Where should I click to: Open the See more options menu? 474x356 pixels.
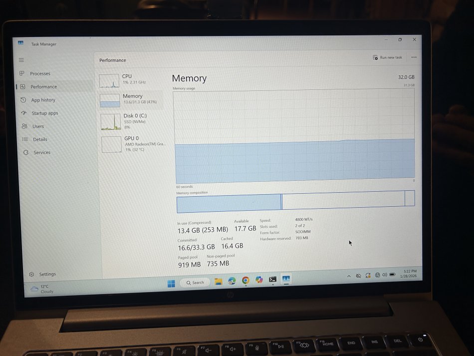pos(414,57)
